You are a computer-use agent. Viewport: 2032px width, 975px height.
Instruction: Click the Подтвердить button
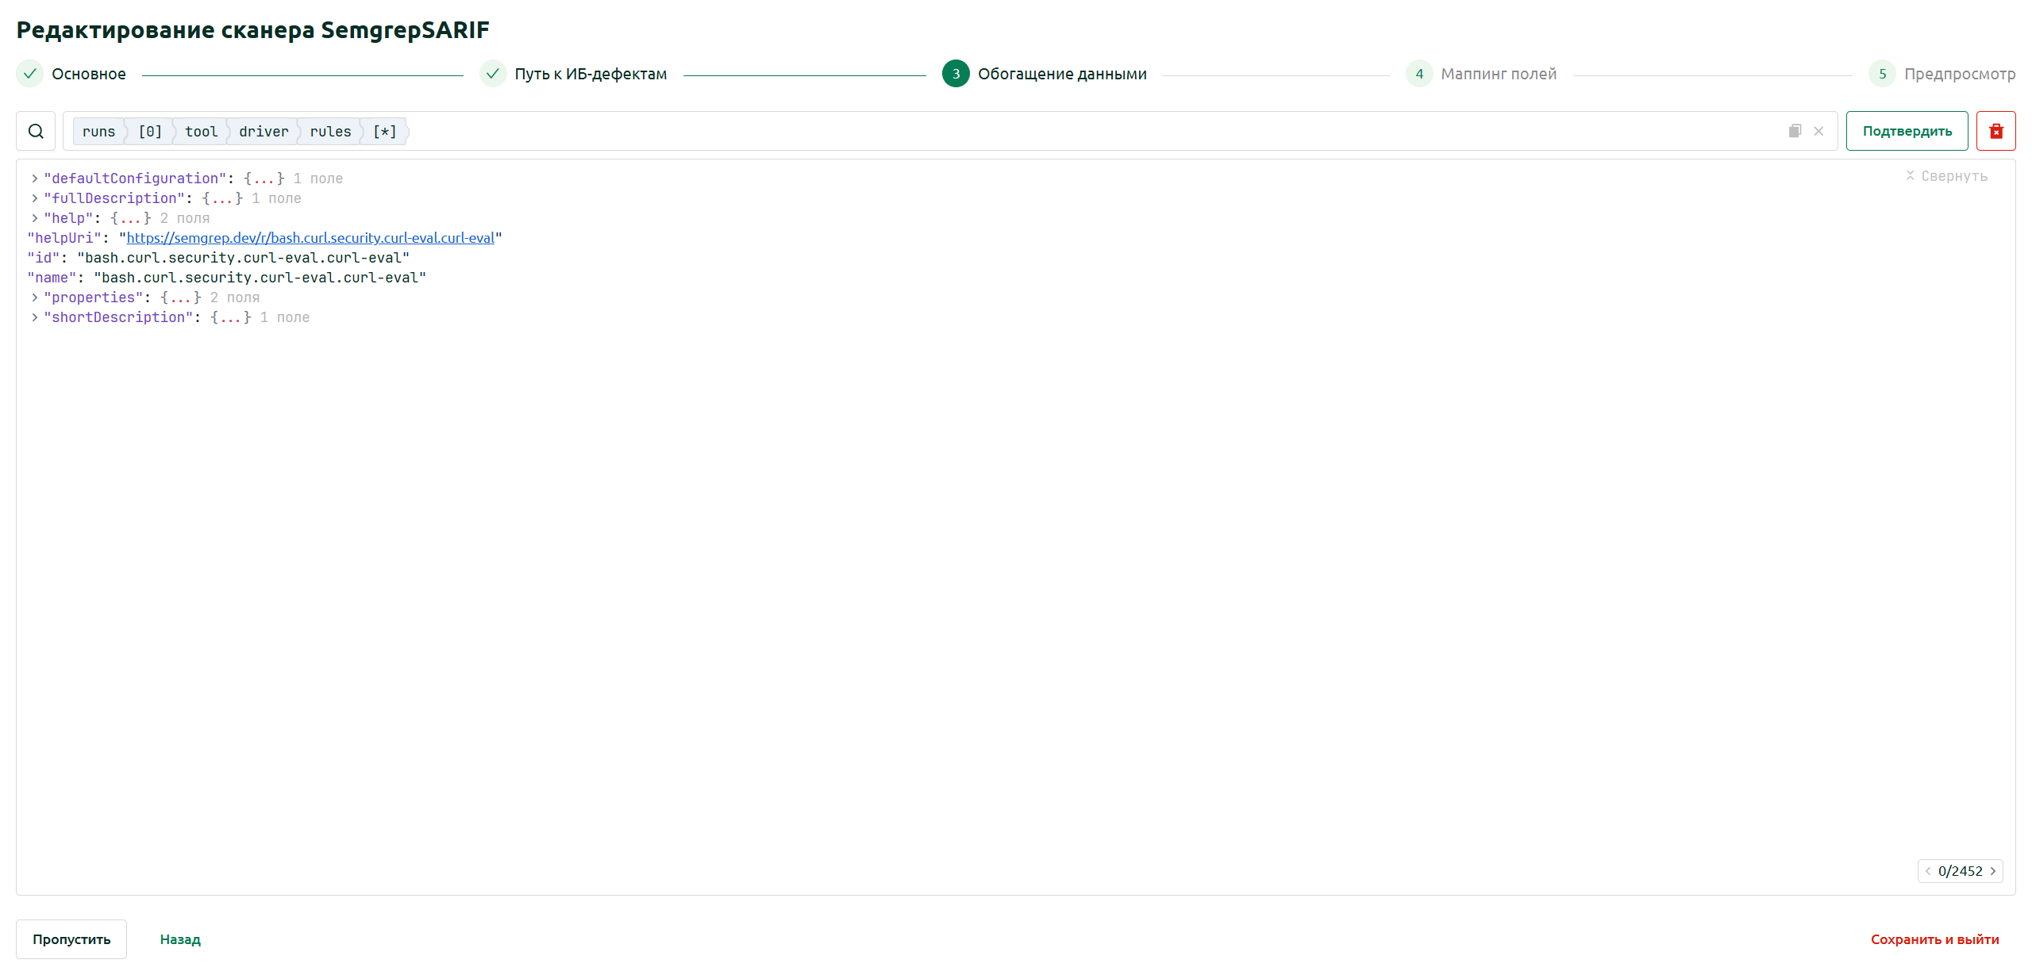[x=1907, y=131]
